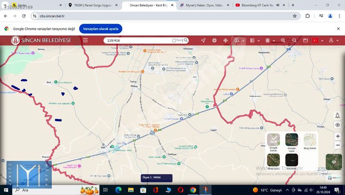Click the plus zoom button on map
The height and width of the screenshot is (195, 345).
(x=338, y=136)
